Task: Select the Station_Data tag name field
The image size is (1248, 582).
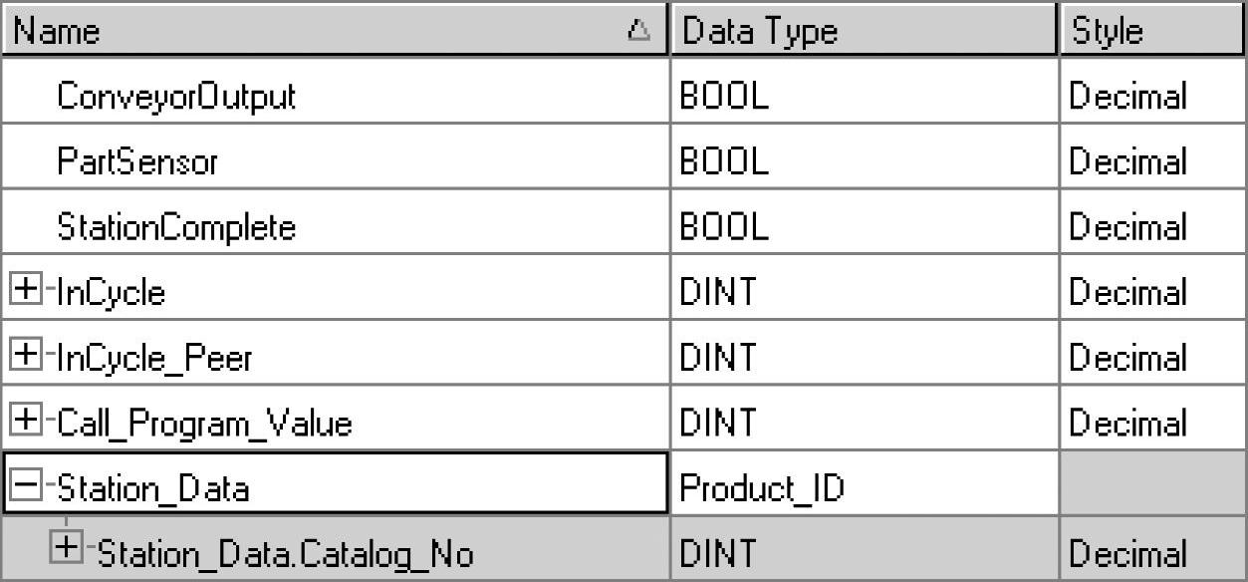Action: [x=153, y=488]
